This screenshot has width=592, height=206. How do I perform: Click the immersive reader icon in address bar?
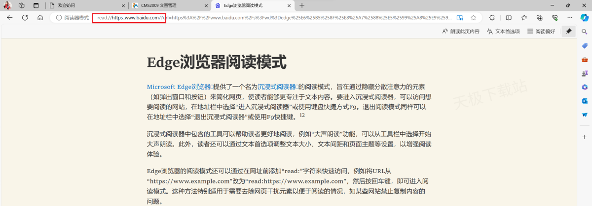[460, 18]
